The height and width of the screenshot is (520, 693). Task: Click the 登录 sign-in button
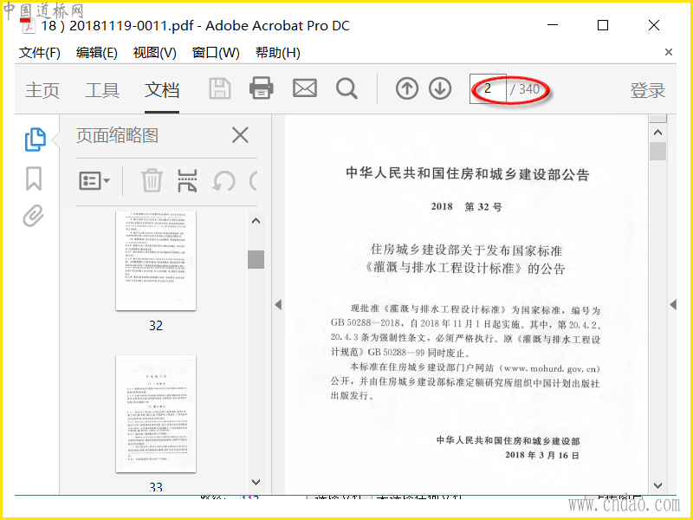[647, 90]
